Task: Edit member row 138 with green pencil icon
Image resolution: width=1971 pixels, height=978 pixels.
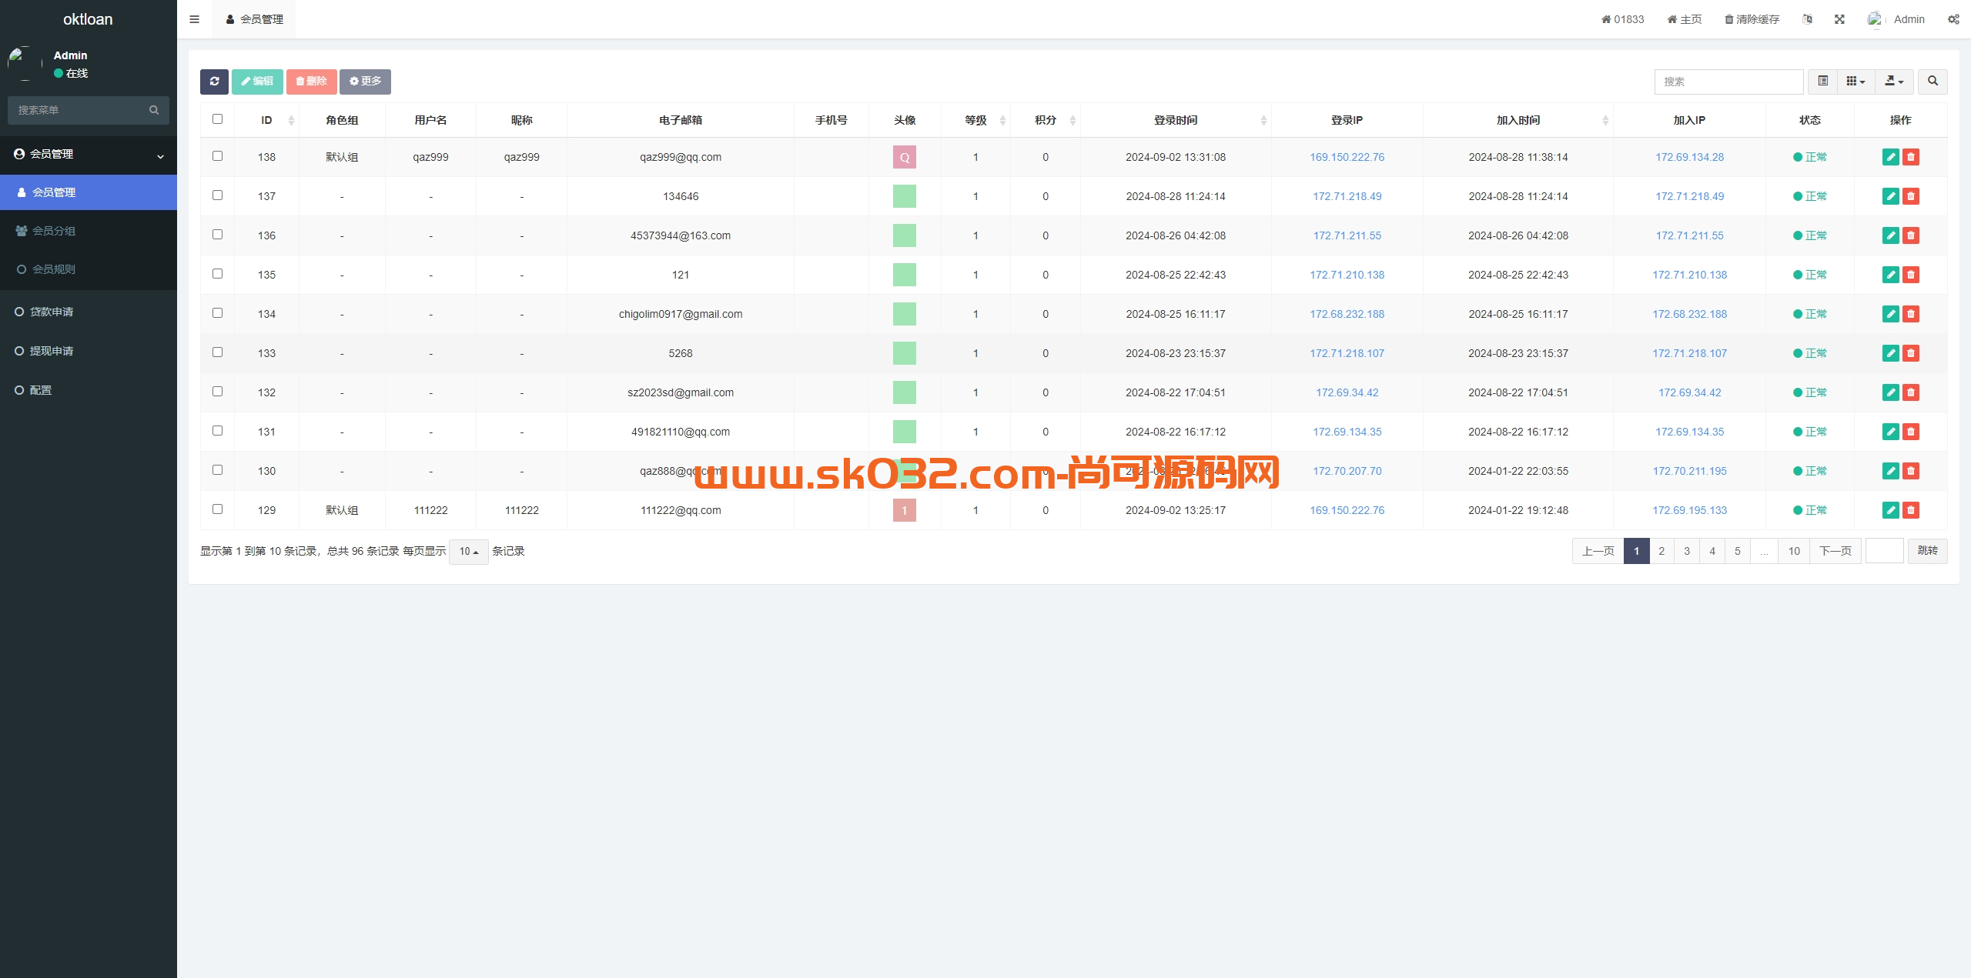Action: (x=1890, y=157)
